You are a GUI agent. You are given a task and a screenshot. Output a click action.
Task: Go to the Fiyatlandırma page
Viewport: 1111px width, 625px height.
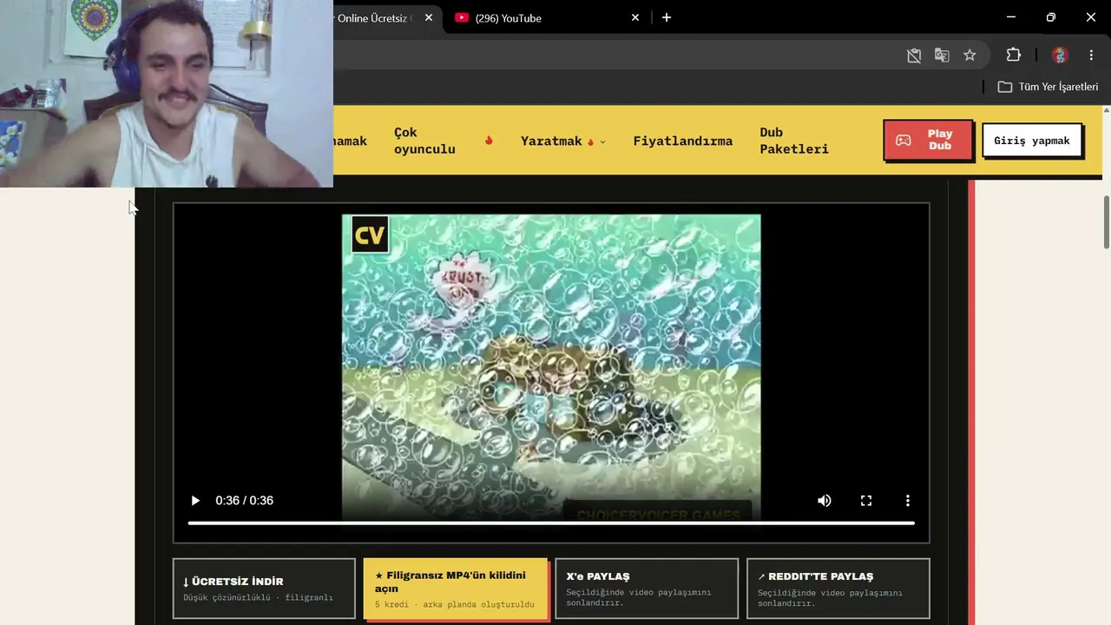pos(683,141)
